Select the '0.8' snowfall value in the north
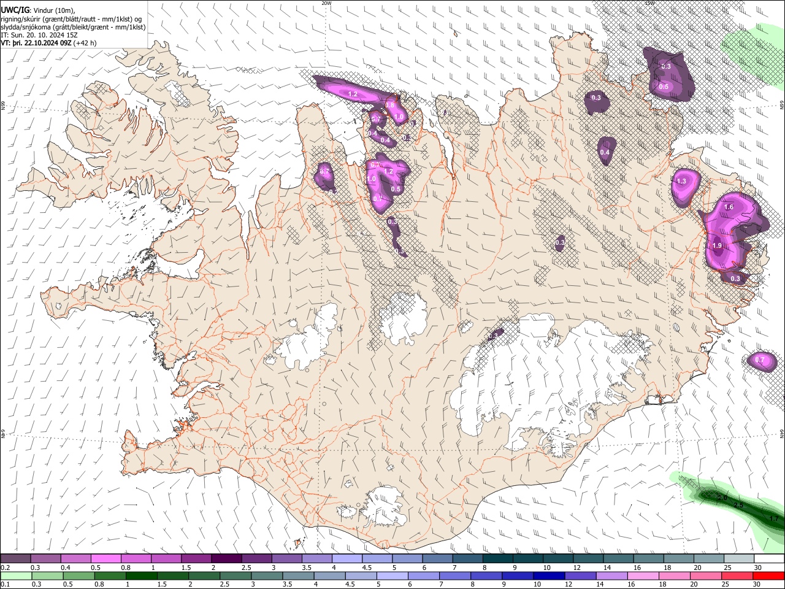The height and width of the screenshot is (589, 785). click(389, 105)
